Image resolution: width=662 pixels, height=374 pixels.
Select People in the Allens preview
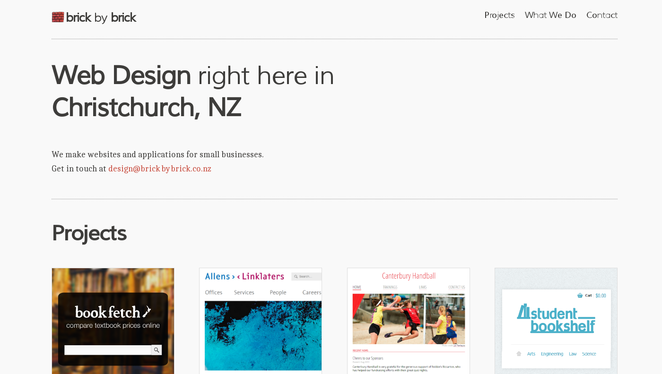coord(278,292)
